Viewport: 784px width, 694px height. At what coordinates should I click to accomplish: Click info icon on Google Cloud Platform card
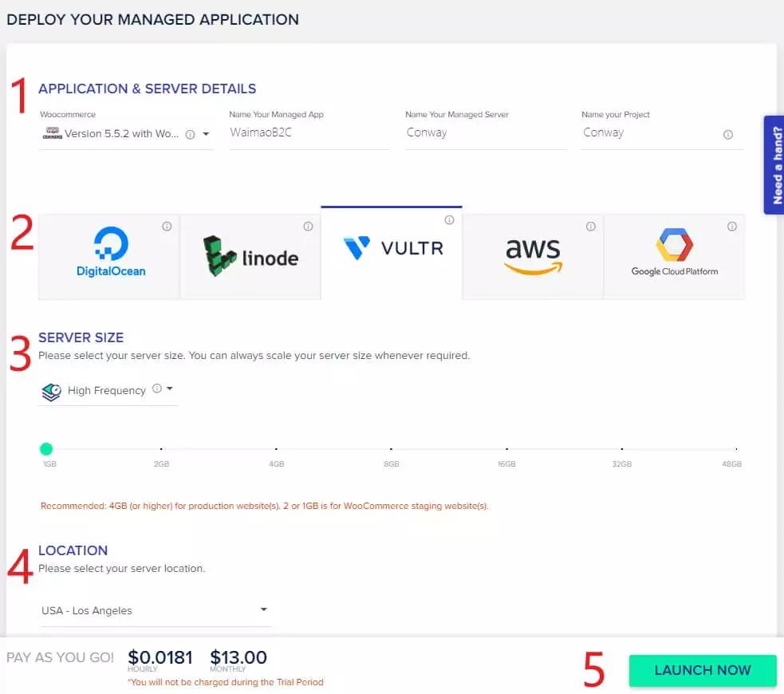[x=731, y=227]
